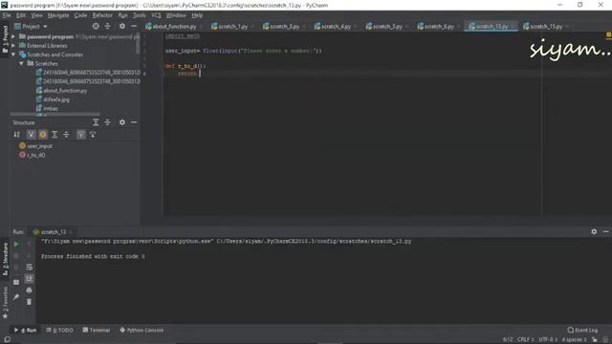Collapse the Scratches and Consoles node

pos(13,54)
